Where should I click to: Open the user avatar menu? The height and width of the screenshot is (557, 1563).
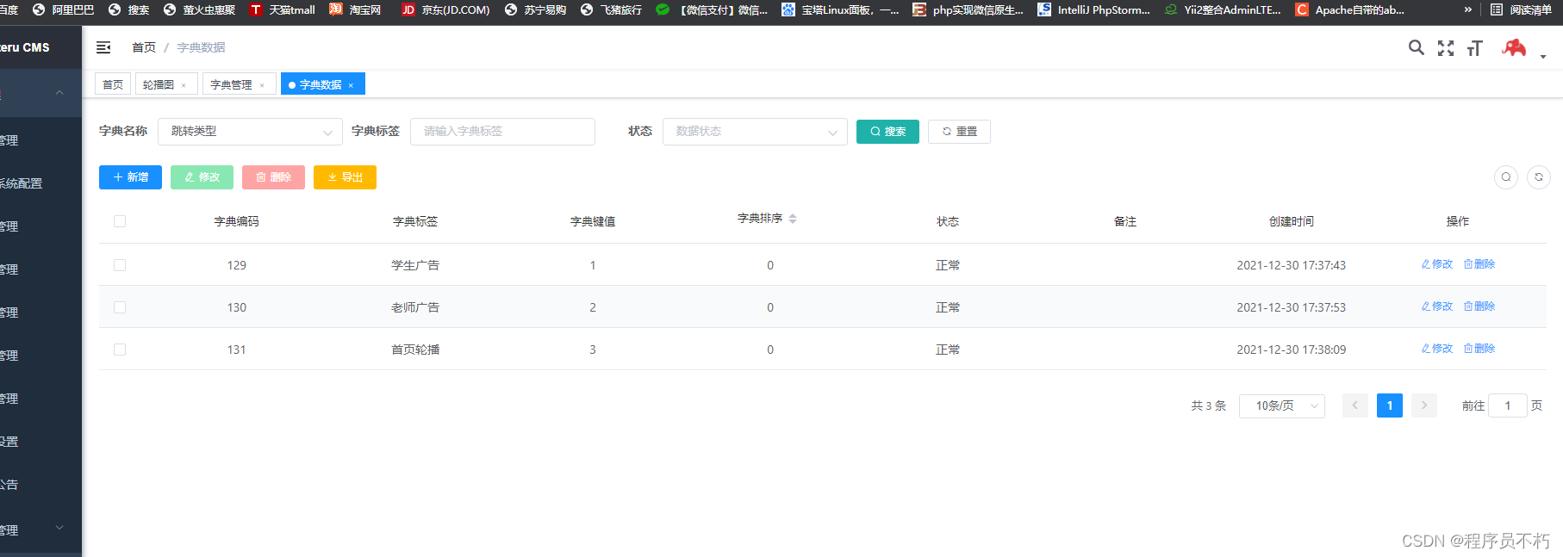[1514, 47]
